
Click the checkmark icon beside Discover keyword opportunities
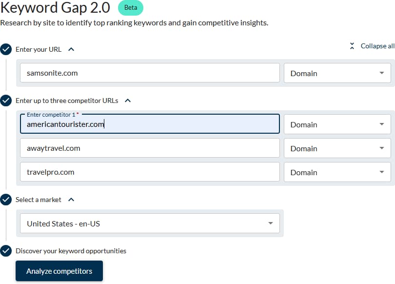6,251
